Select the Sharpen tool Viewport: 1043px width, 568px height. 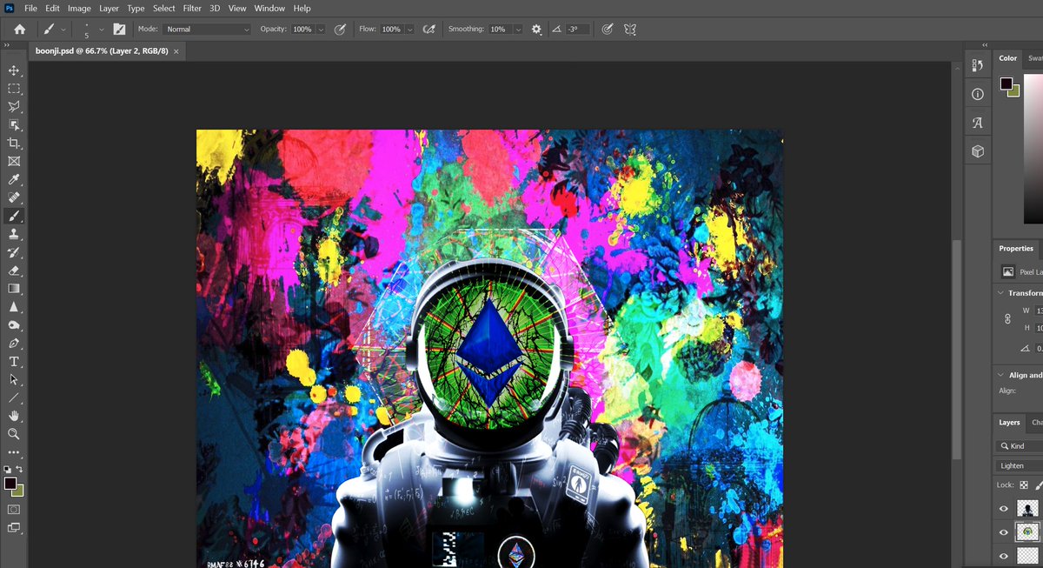tap(14, 307)
